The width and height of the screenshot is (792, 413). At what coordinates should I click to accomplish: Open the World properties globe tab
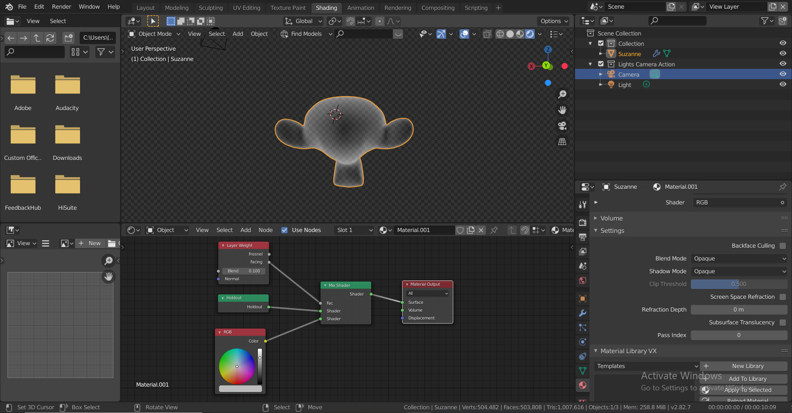pyautogui.click(x=582, y=280)
